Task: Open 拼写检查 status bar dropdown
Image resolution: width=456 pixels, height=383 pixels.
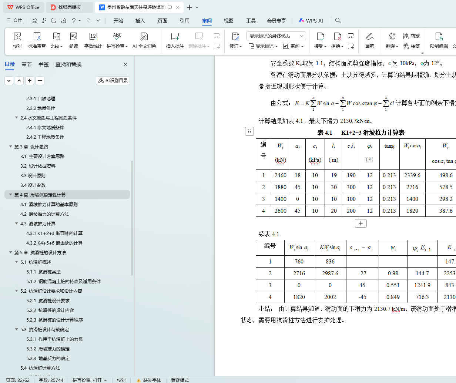Action: tap(105, 380)
